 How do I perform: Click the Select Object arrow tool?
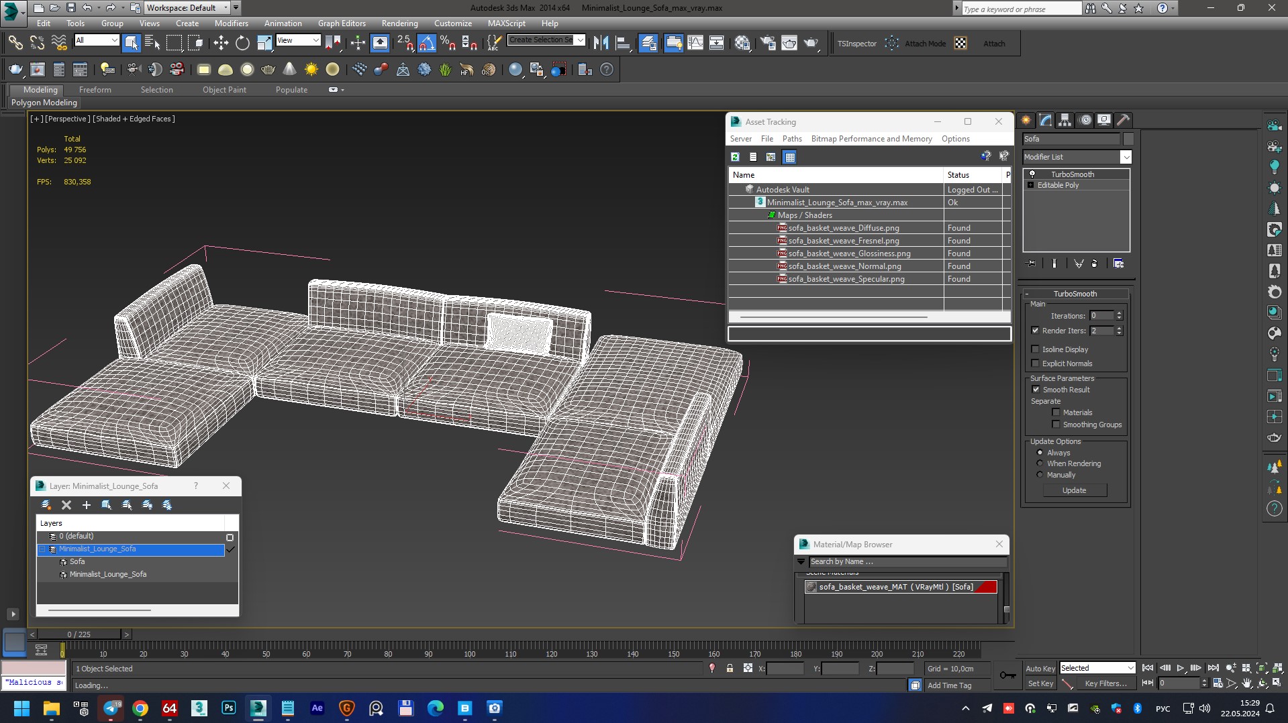pos(132,44)
